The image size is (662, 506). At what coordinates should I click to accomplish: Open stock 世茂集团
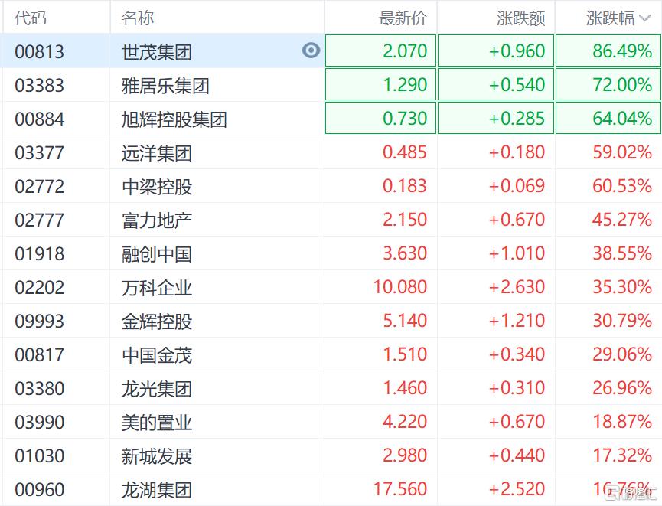coord(157,52)
